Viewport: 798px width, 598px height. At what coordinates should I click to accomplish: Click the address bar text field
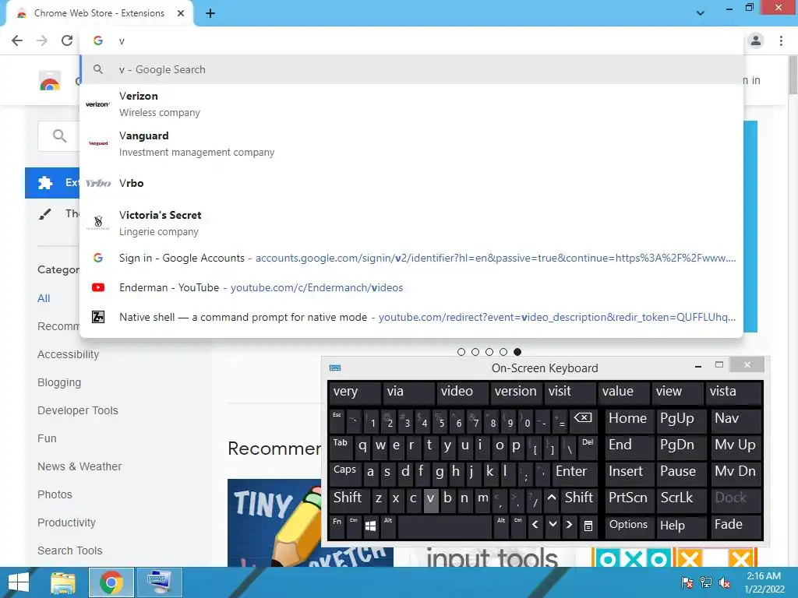(x=411, y=40)
